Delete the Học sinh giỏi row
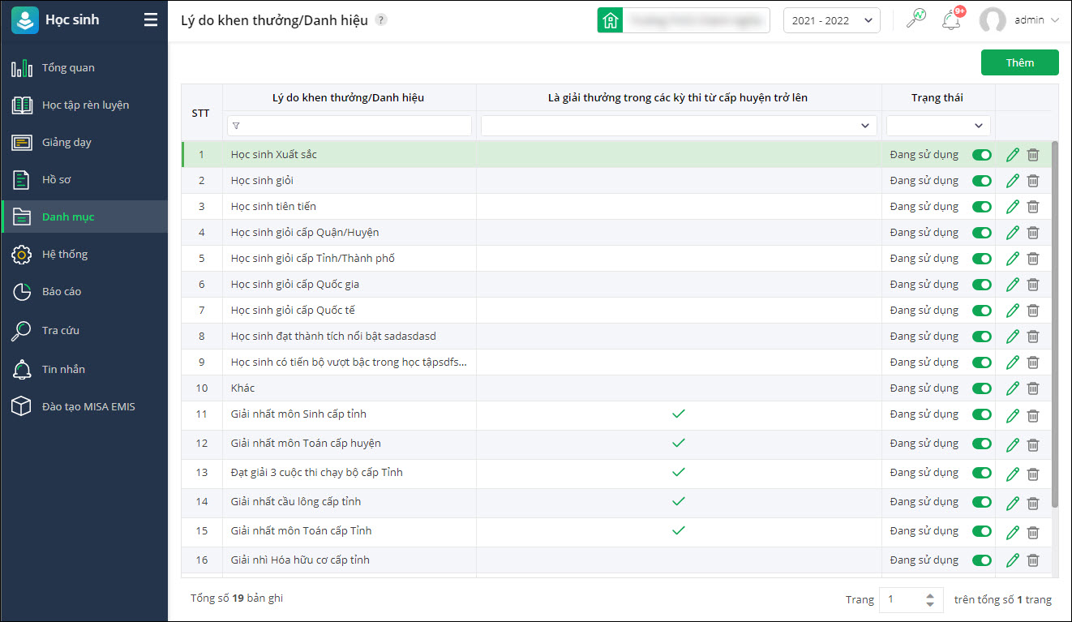 coord(1033,181)
